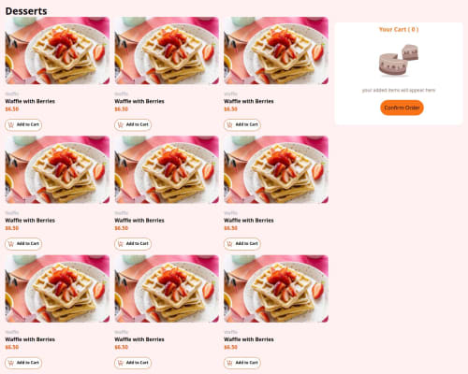This screenshot has width=468, height=374.
Task: Click Waffle with Berries title in first row, right
Action: [249, 101]
